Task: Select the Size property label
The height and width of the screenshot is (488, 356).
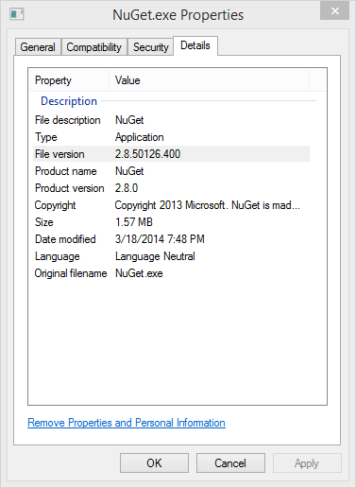Action: coord(44,222)
